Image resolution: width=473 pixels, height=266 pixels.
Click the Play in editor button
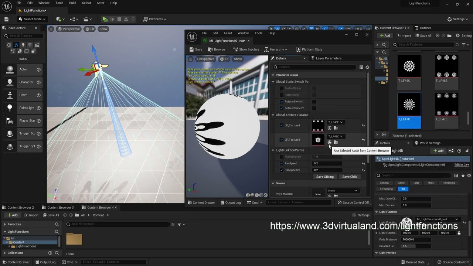105,19
